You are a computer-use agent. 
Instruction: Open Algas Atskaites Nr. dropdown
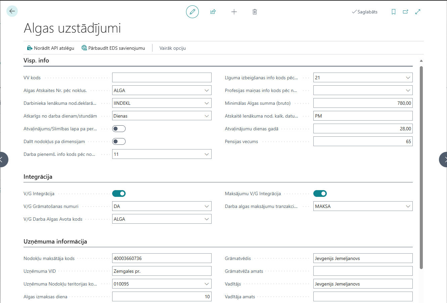207,90
